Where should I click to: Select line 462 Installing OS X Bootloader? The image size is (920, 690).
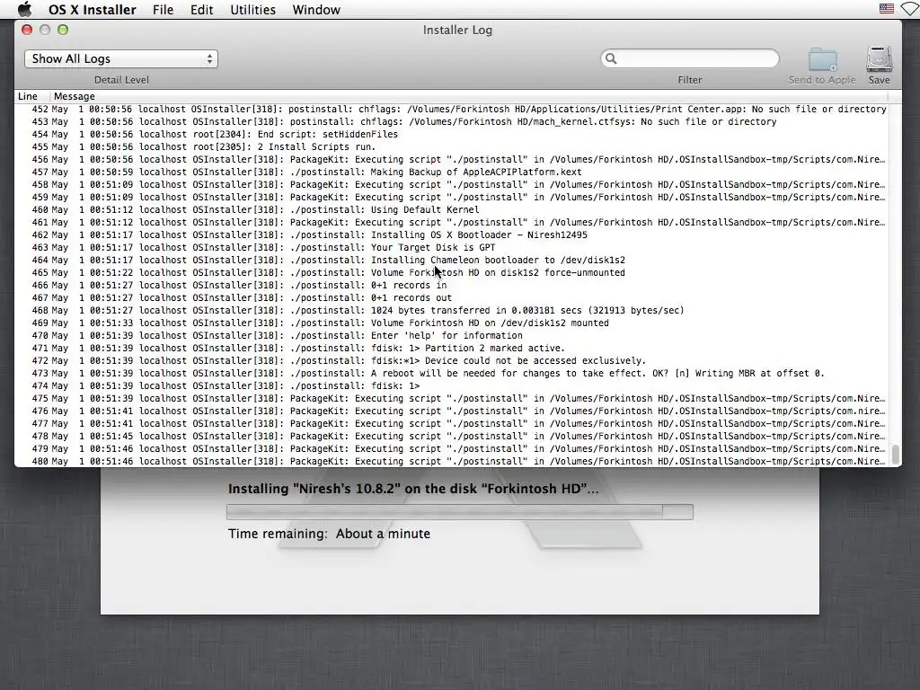(x=452, y=234)
